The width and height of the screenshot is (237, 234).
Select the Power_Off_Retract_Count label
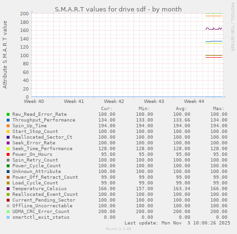45,177
